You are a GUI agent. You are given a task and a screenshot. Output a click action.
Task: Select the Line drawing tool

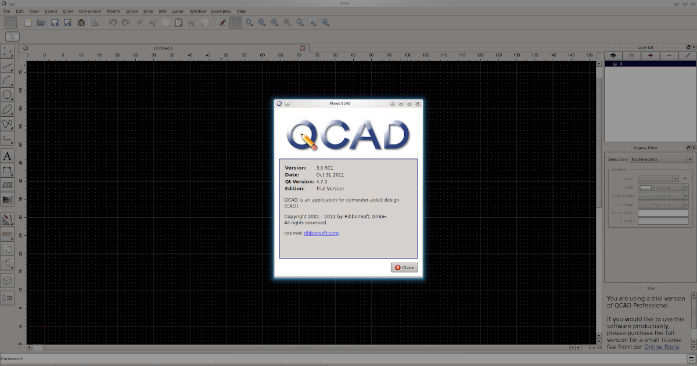8,66
